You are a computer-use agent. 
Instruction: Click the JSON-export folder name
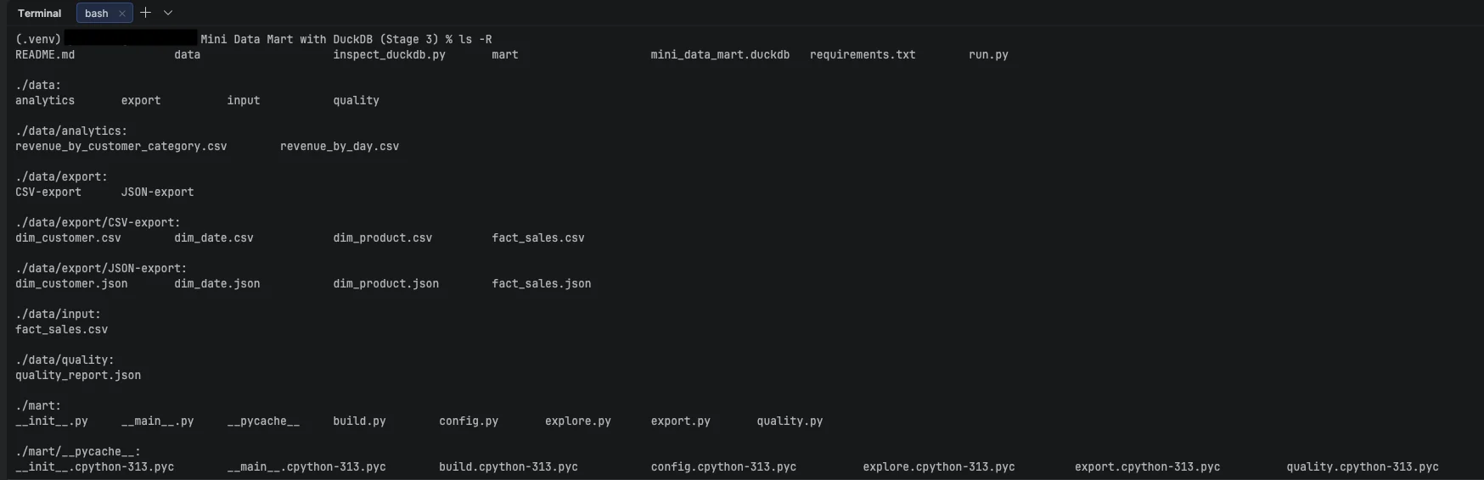[x=157, y=193]
